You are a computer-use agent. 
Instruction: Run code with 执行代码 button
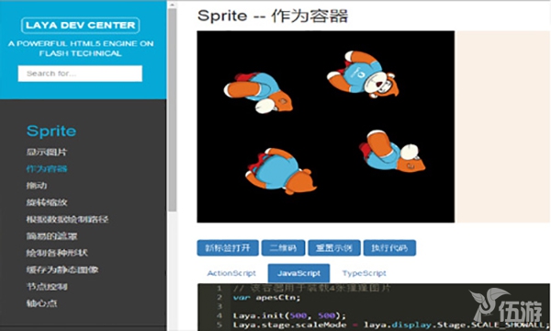pyautogui.click(x=389, y=248)
